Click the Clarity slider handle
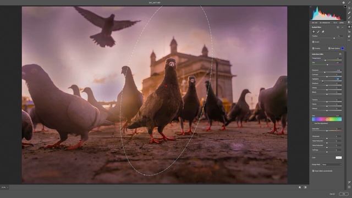The width and height of the screenshot is (352, 198). (x=327, y=106)
